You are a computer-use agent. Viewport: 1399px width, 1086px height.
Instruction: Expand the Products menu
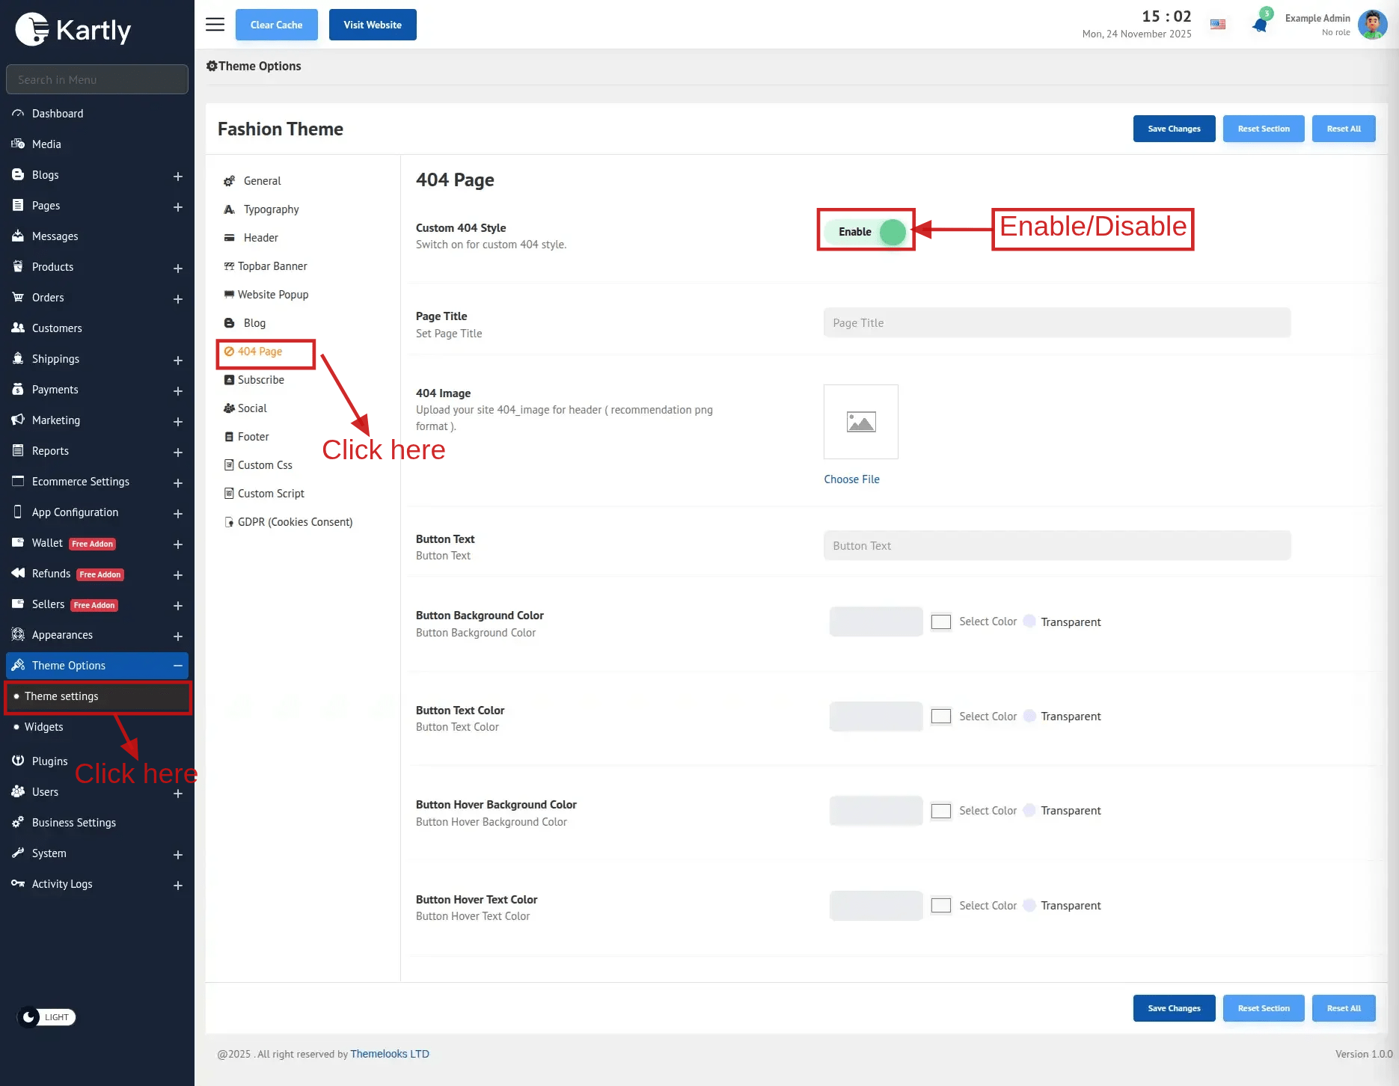(177, 268)
